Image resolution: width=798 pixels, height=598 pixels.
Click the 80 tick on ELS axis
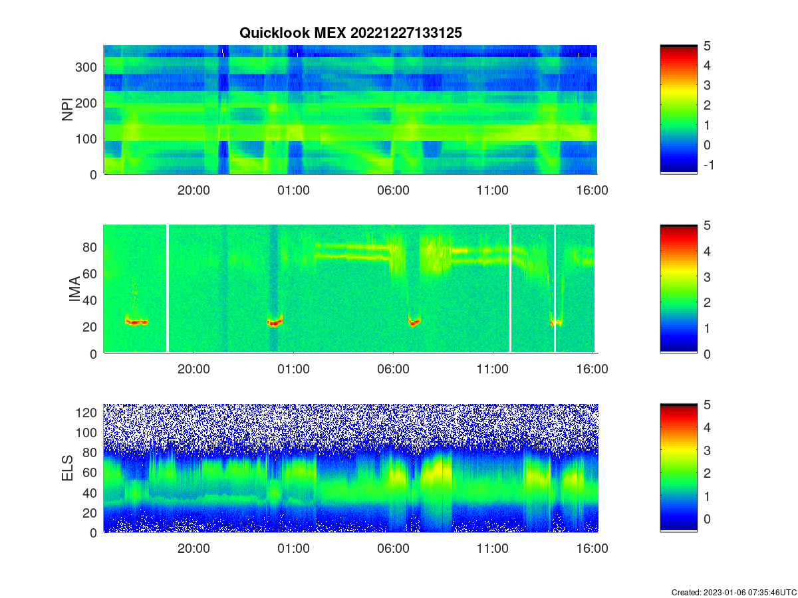pyautogui.click(x=91, y=452)
